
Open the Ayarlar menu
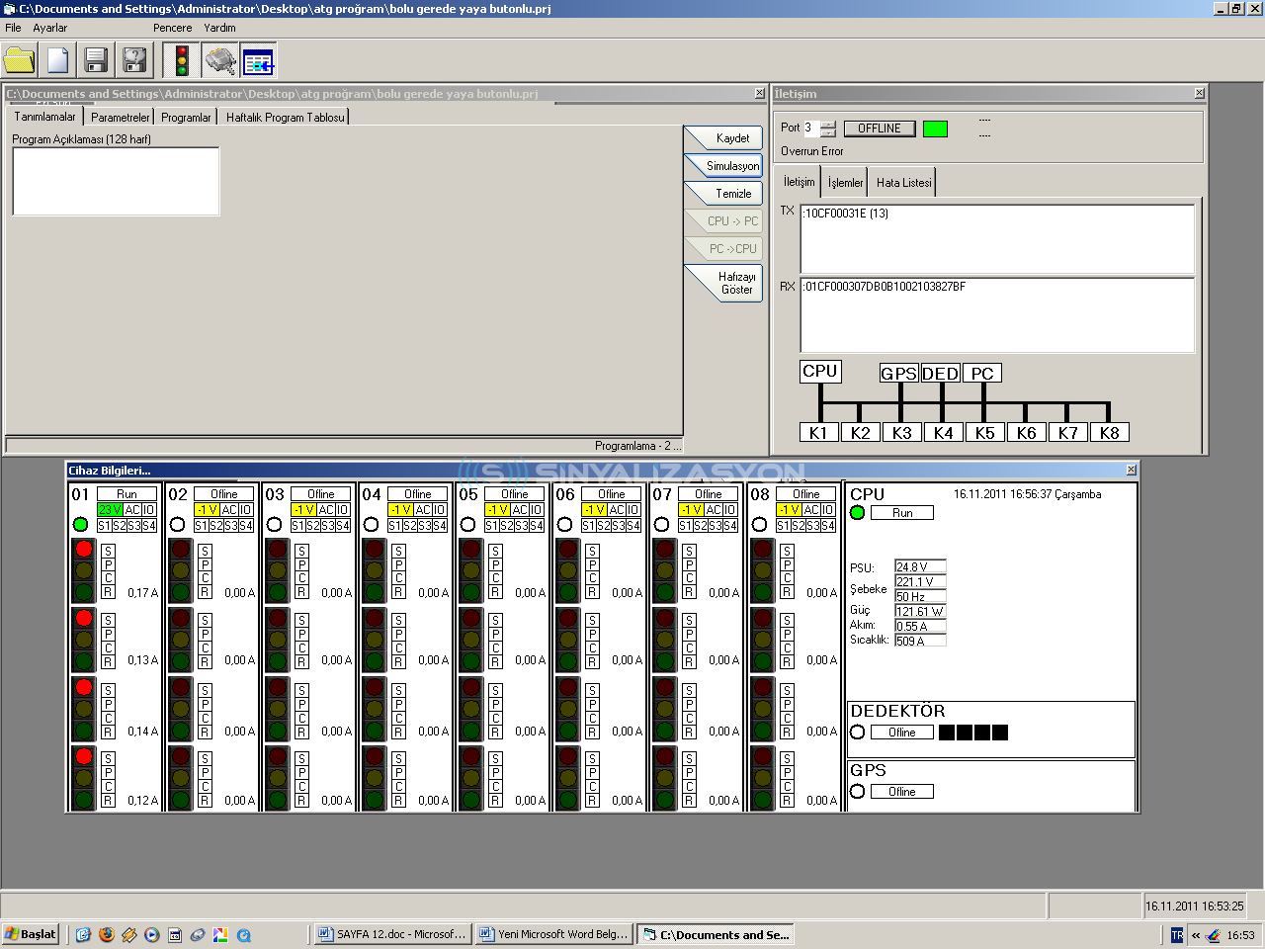[x=52, y=28]
